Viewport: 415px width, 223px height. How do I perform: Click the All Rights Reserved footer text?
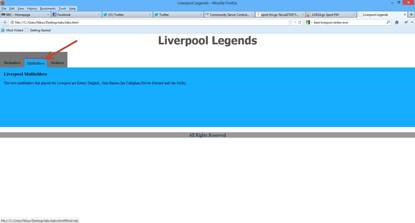pos(208,135)
